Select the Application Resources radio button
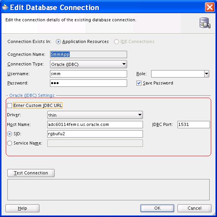Image resolution: width=217 pixels, height=217 pixels. pos(58,41)
